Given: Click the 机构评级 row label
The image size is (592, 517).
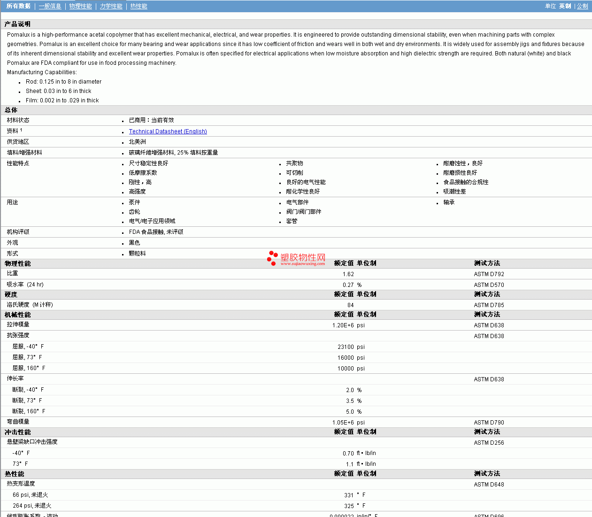Looking at the screenshot, I should click(18, 232).
